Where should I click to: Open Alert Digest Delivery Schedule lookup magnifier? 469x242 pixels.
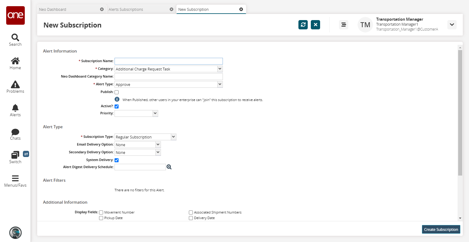169,167
